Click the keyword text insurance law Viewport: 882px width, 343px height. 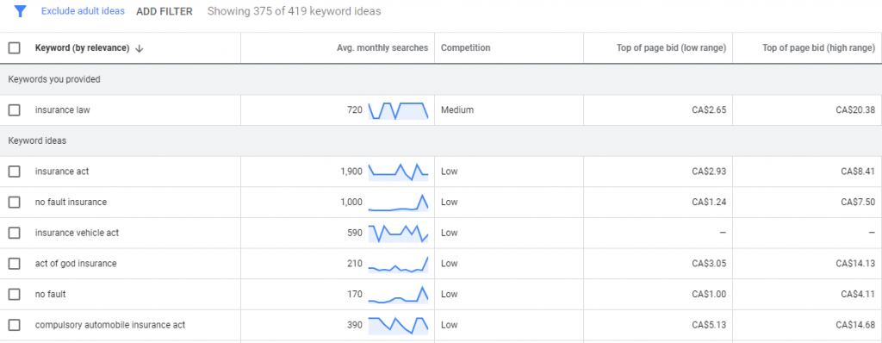[x=62, y=110]
